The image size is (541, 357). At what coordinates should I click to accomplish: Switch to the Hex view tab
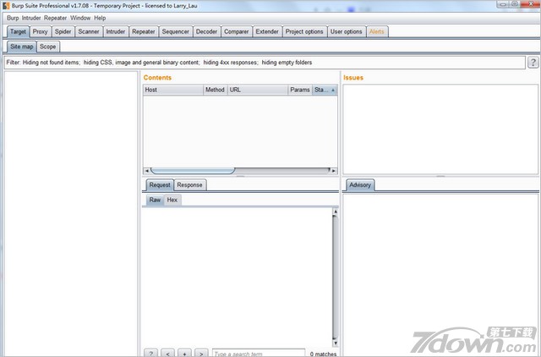[172, 200]
